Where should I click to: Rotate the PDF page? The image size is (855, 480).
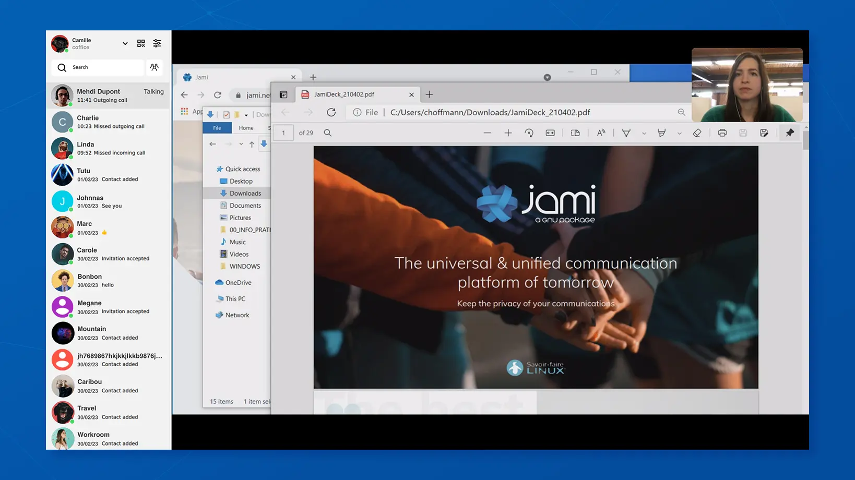click(x=529, y=133)
